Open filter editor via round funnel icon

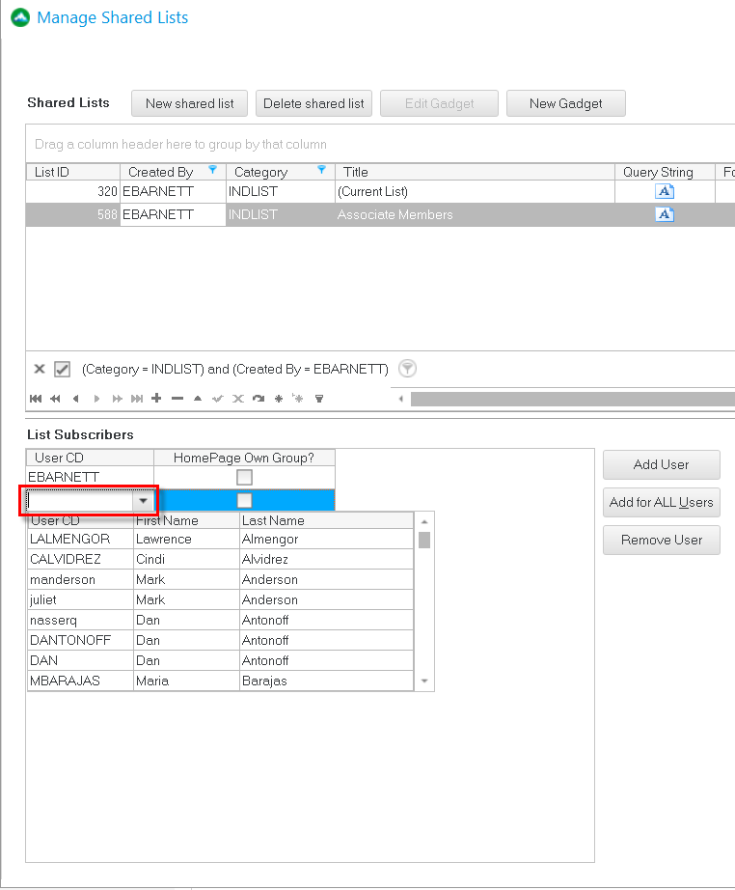tap(407, 369)
